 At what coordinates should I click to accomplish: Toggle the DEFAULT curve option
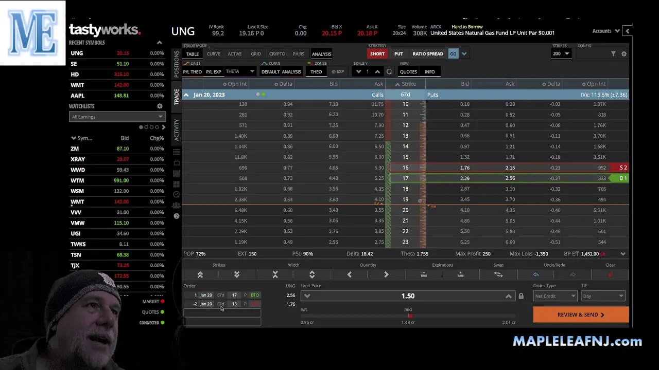click(270, 71)
